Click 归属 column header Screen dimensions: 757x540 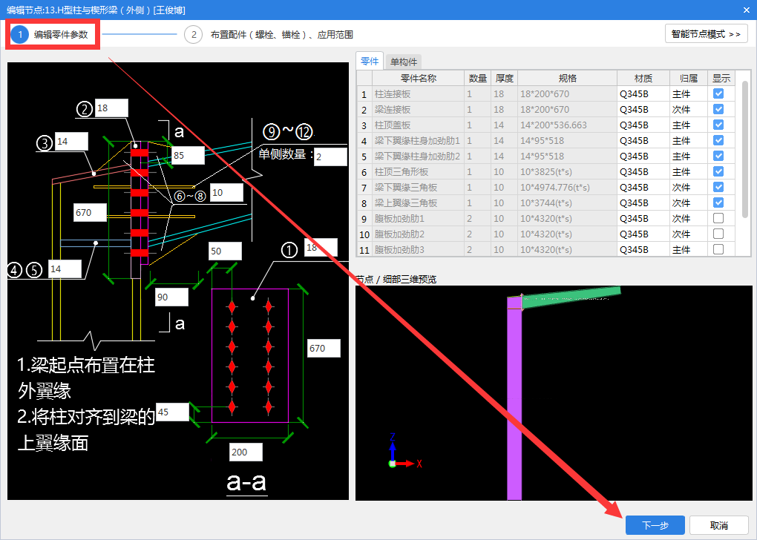[689, 78]
